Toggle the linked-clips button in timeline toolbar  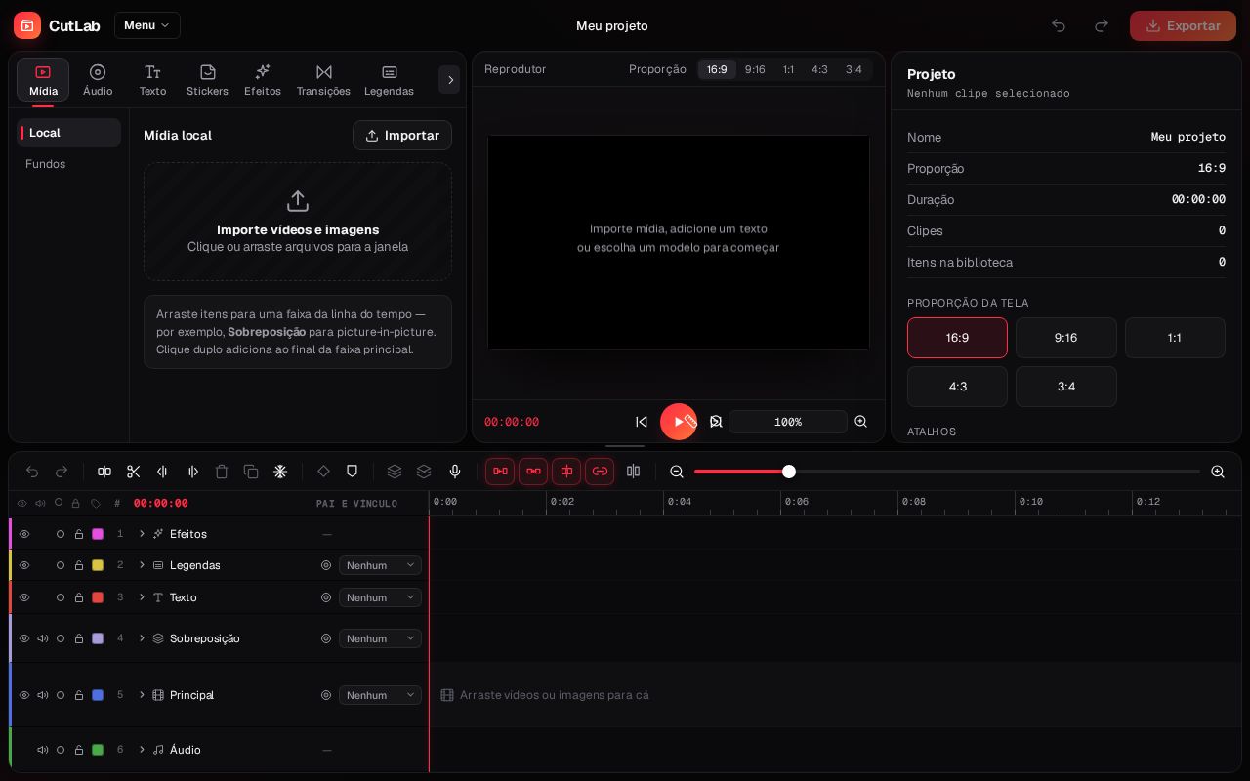(x=600, y=472)
